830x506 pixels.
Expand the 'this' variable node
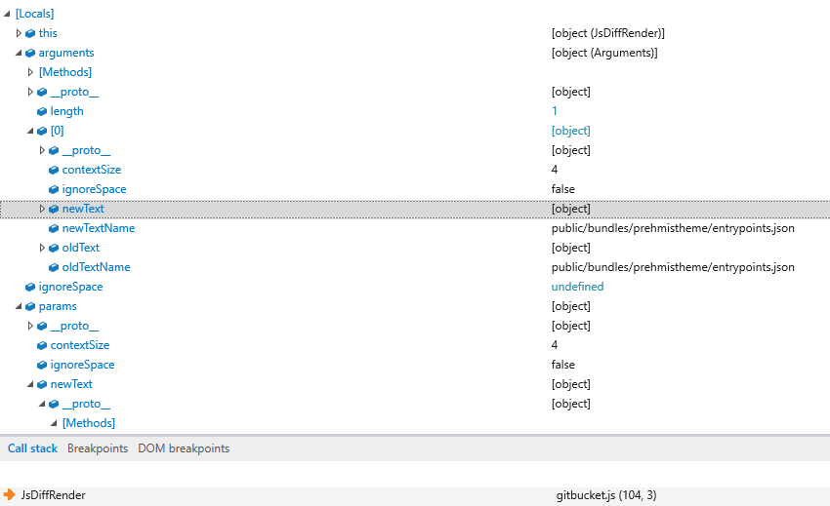19,33
